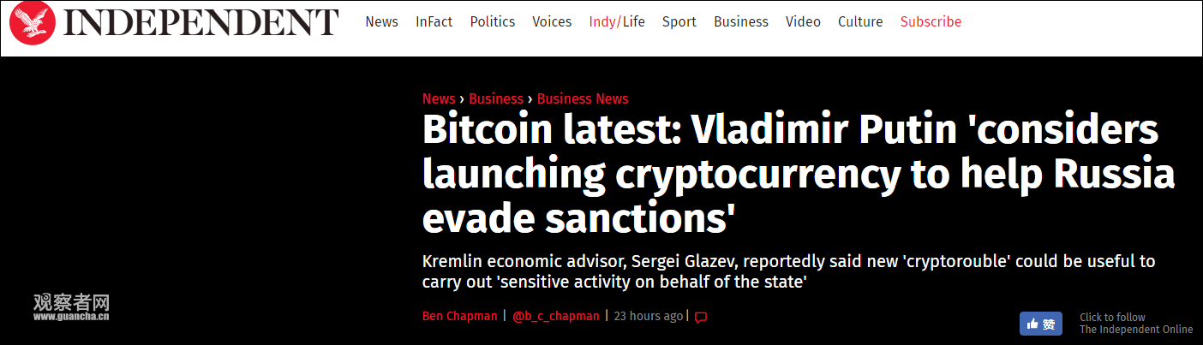1203x345 pixels.
Task: Open the InFact section
Action: tap(434, 21)
